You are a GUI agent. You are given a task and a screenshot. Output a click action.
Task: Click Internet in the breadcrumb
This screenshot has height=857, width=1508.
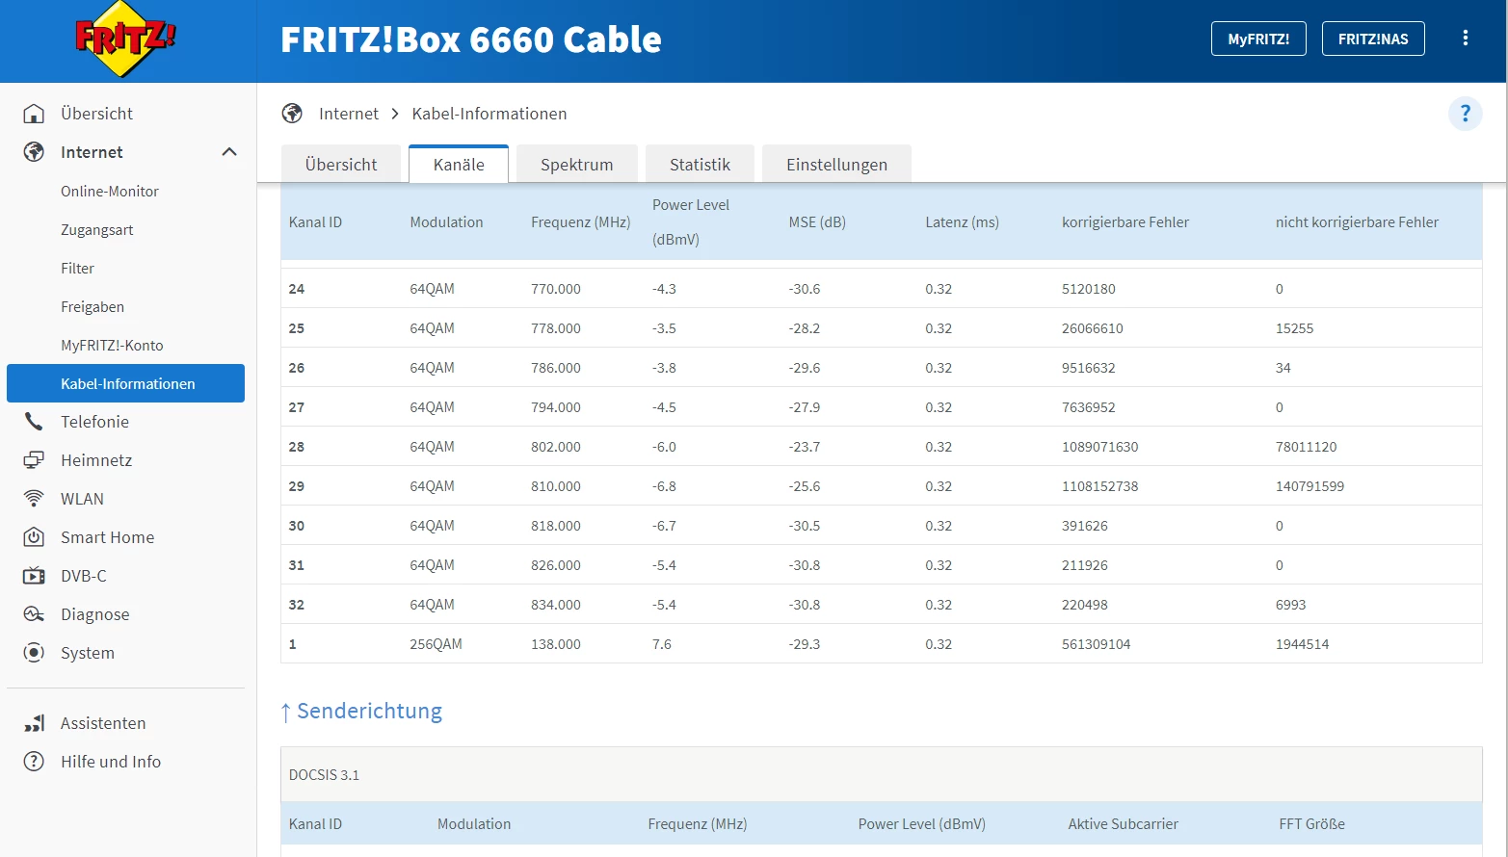(x=349, y=114)
